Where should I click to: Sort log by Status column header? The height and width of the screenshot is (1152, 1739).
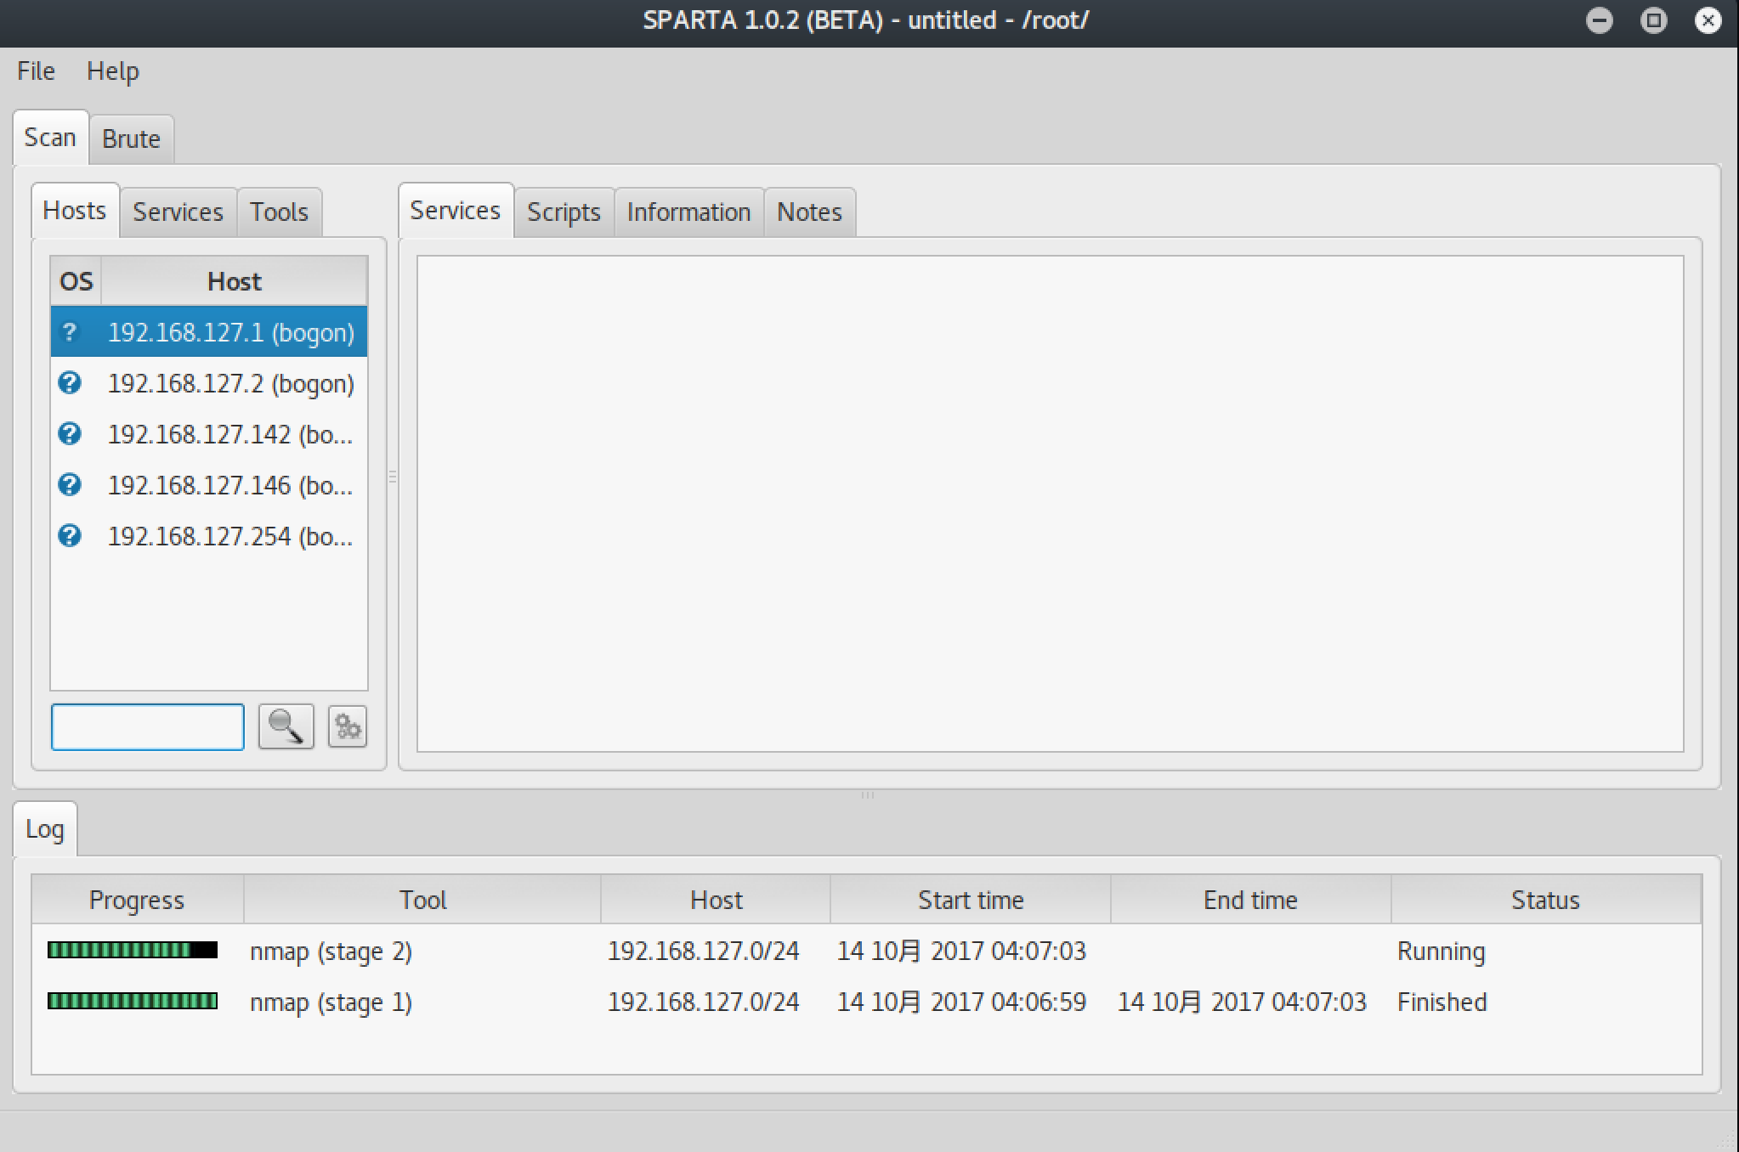(x=1544, y=900)
